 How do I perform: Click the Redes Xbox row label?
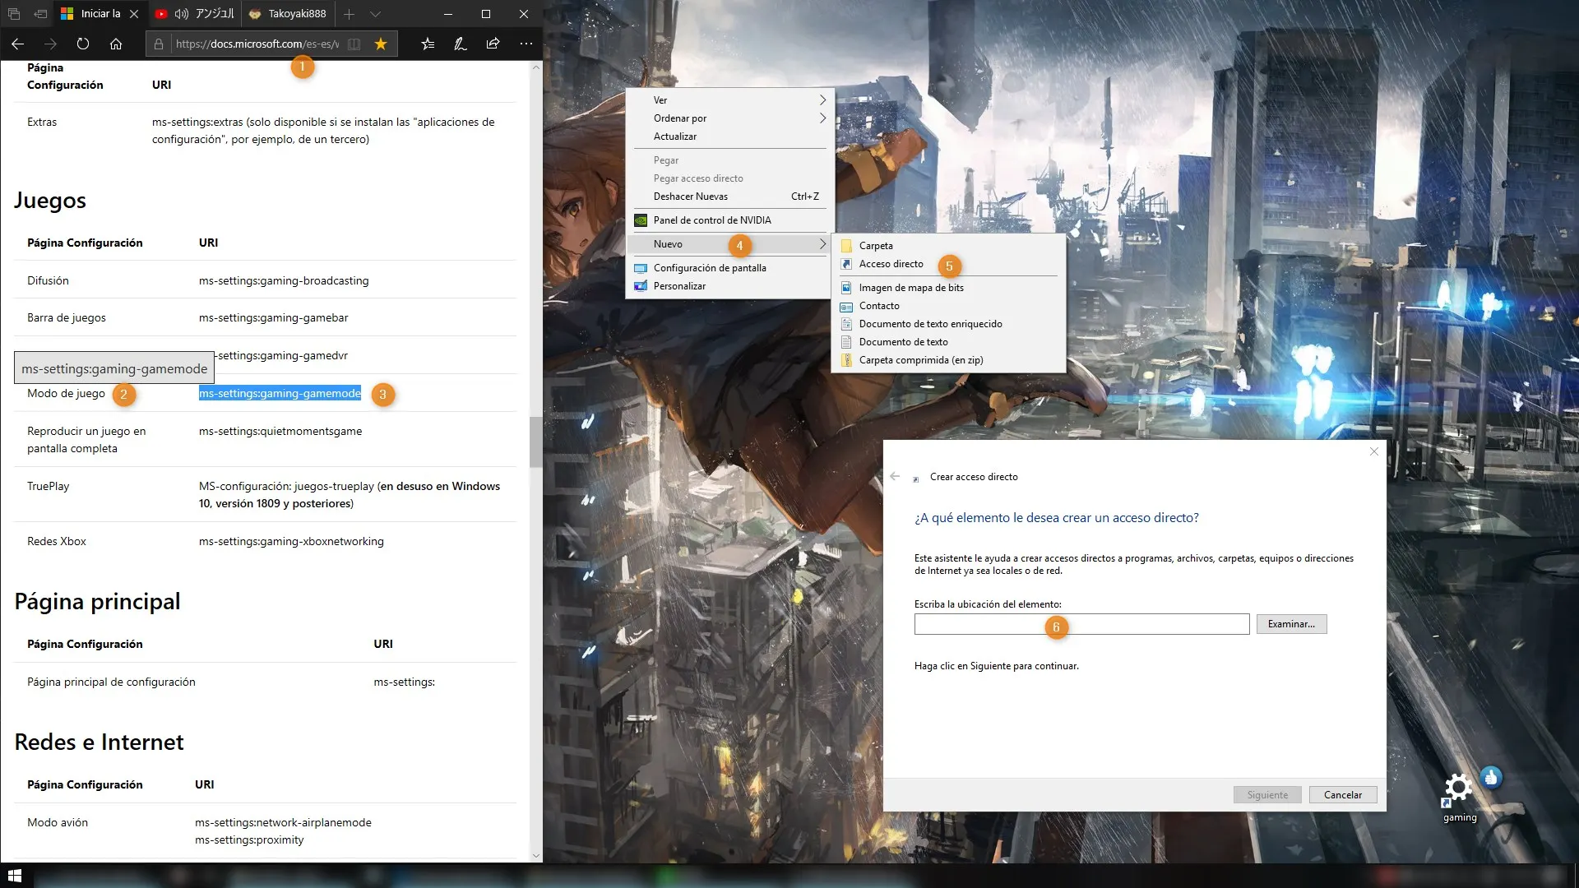57,542
